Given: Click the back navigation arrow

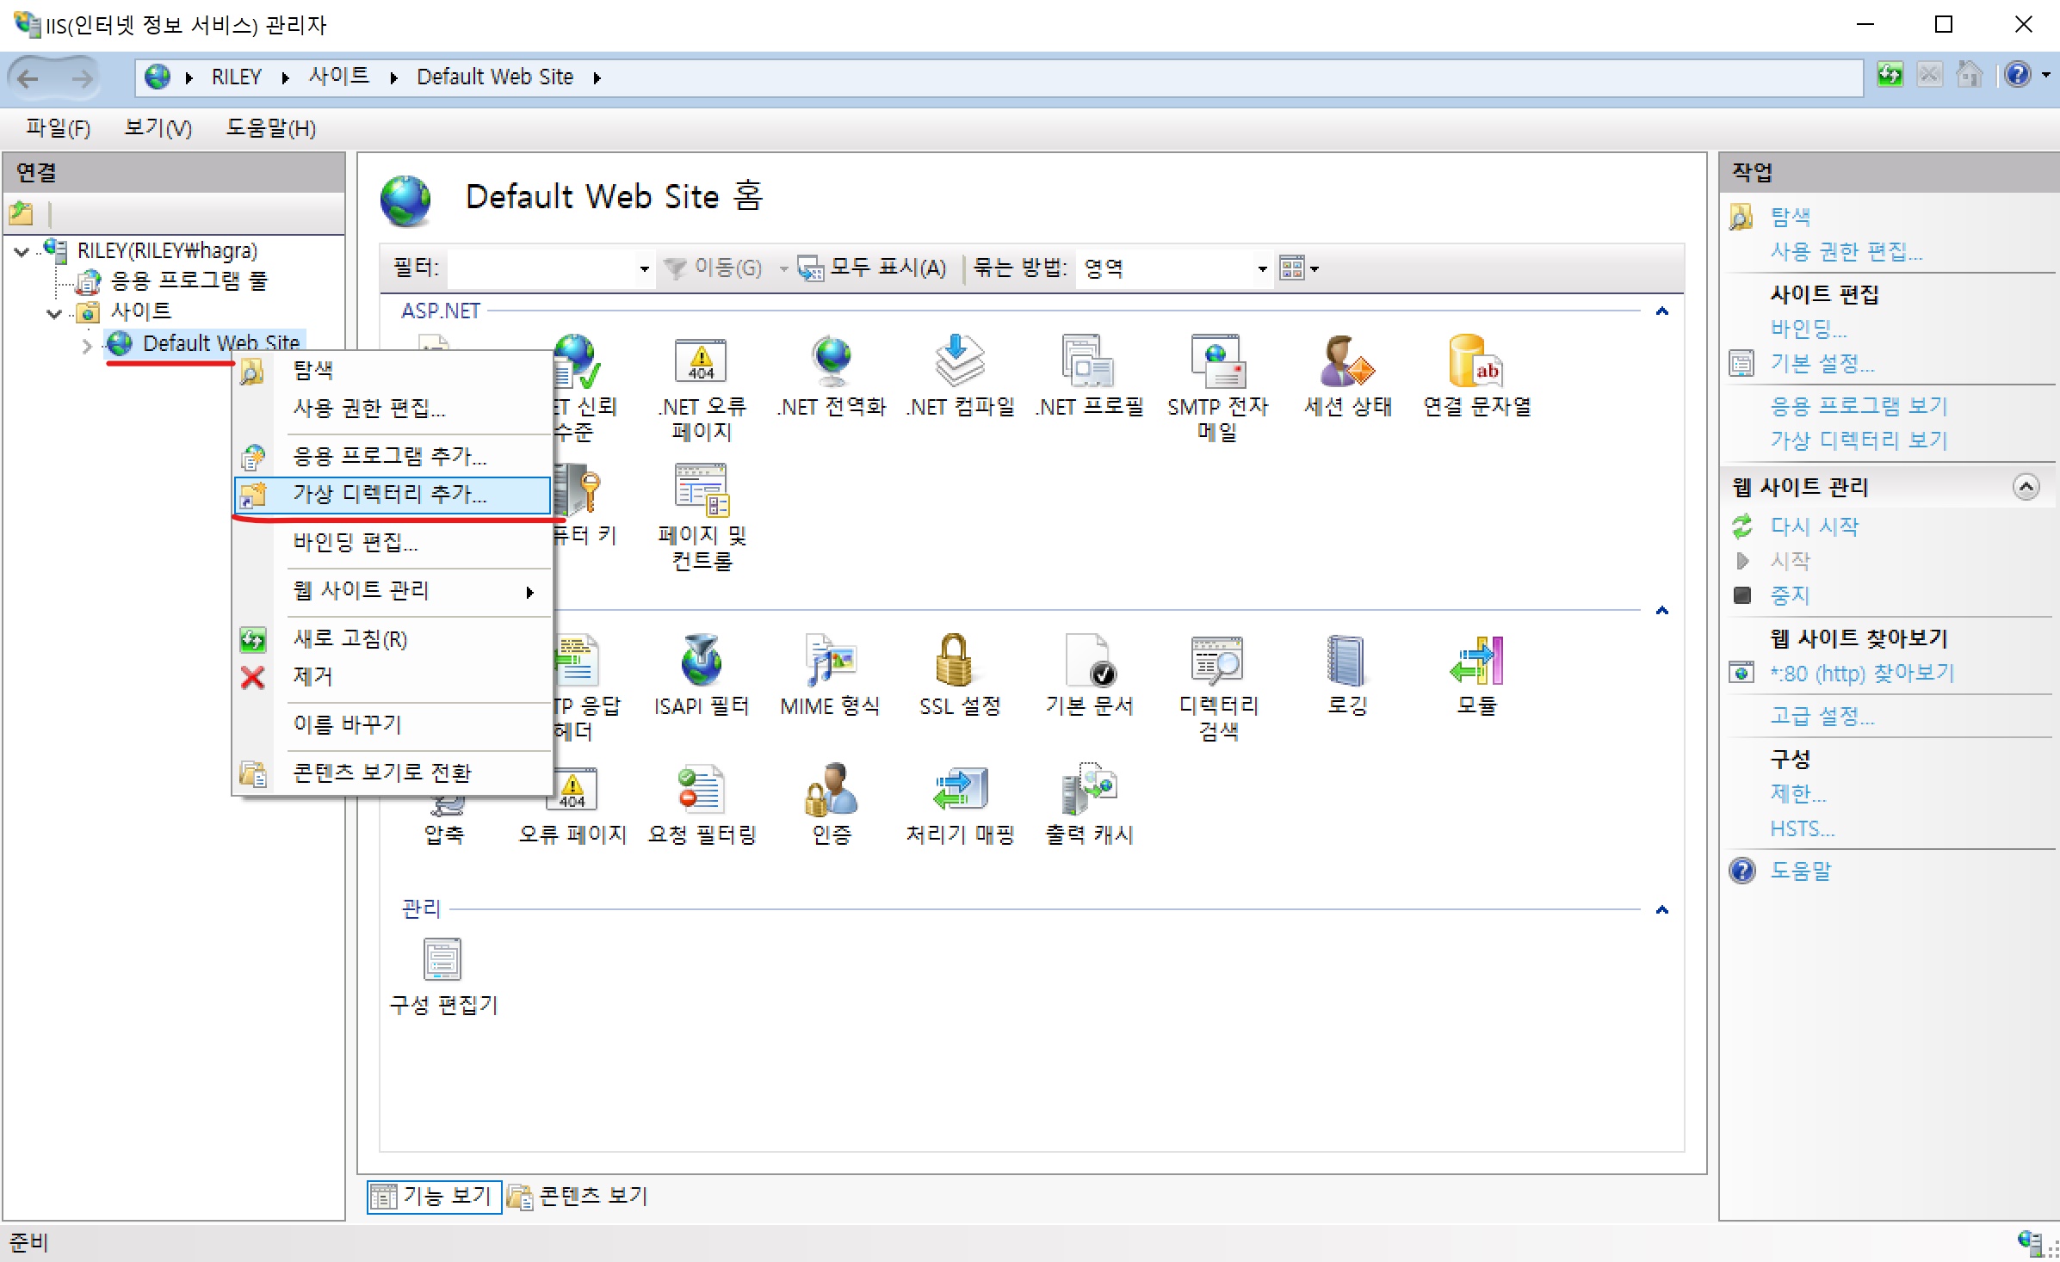Looking at the screenshot, I should pos(28,78).
